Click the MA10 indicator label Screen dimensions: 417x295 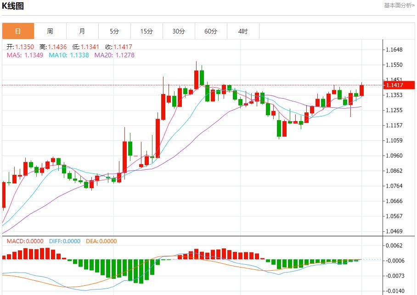click(x=69, y=55)
